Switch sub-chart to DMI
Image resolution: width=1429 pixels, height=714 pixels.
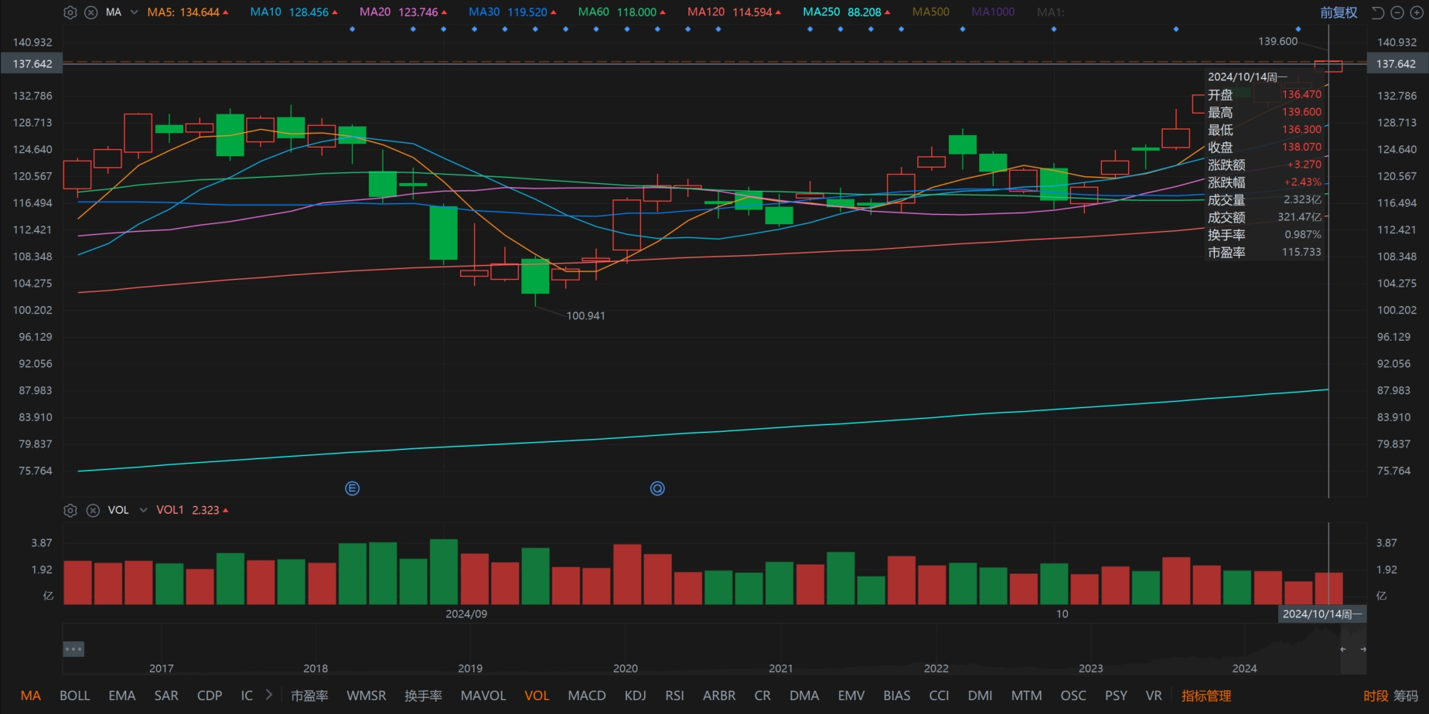(x=981, y=695)
